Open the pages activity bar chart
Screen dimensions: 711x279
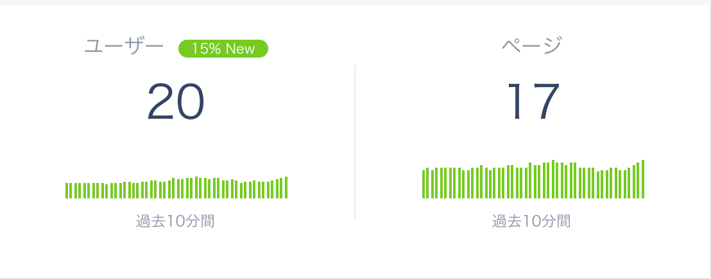point(533,180)
